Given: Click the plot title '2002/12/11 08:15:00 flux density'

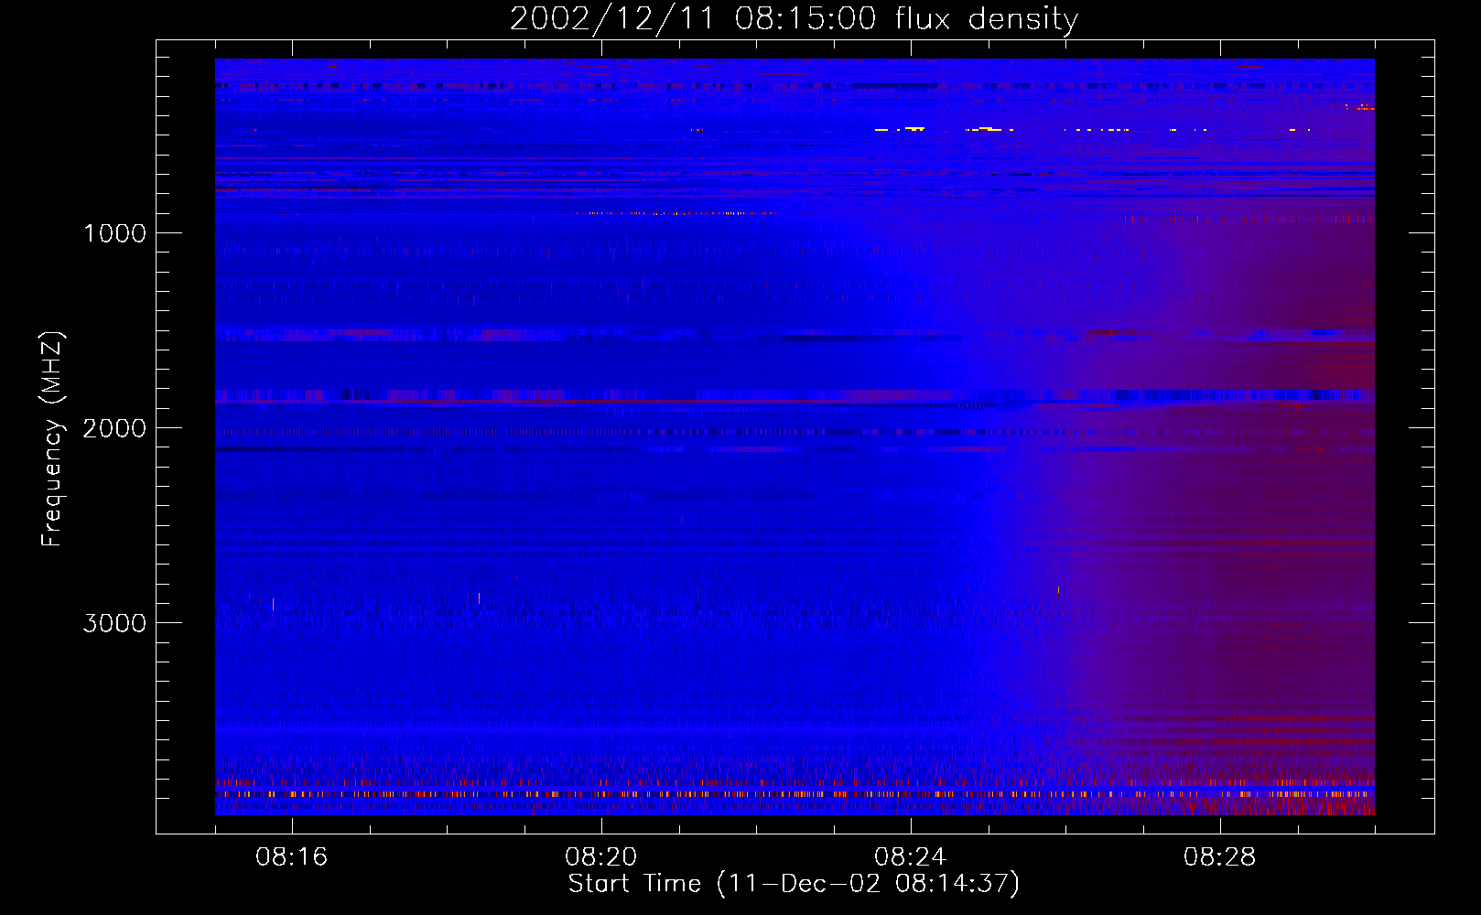Looking at the screenshot, I should click(x=794, y=19).
